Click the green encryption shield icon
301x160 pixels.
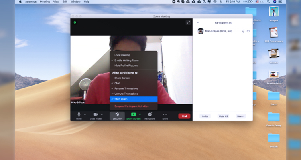(75, 22)
